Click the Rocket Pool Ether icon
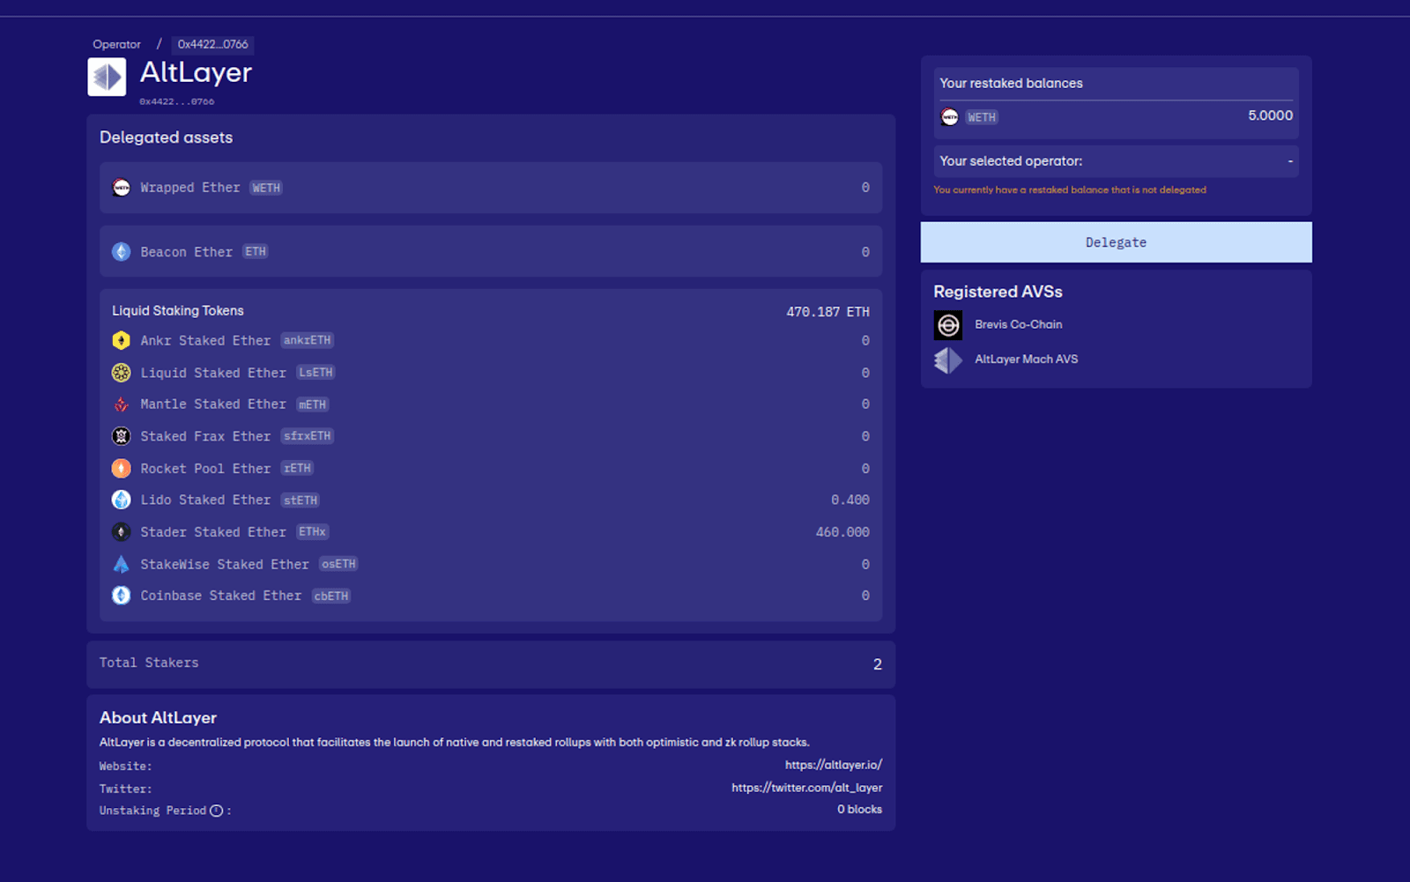 (122, 469)
